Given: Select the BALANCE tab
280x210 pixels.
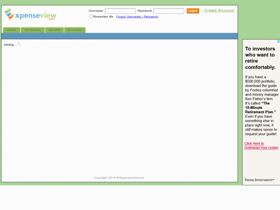Looking at the screenshot, I should pos(75,30).
